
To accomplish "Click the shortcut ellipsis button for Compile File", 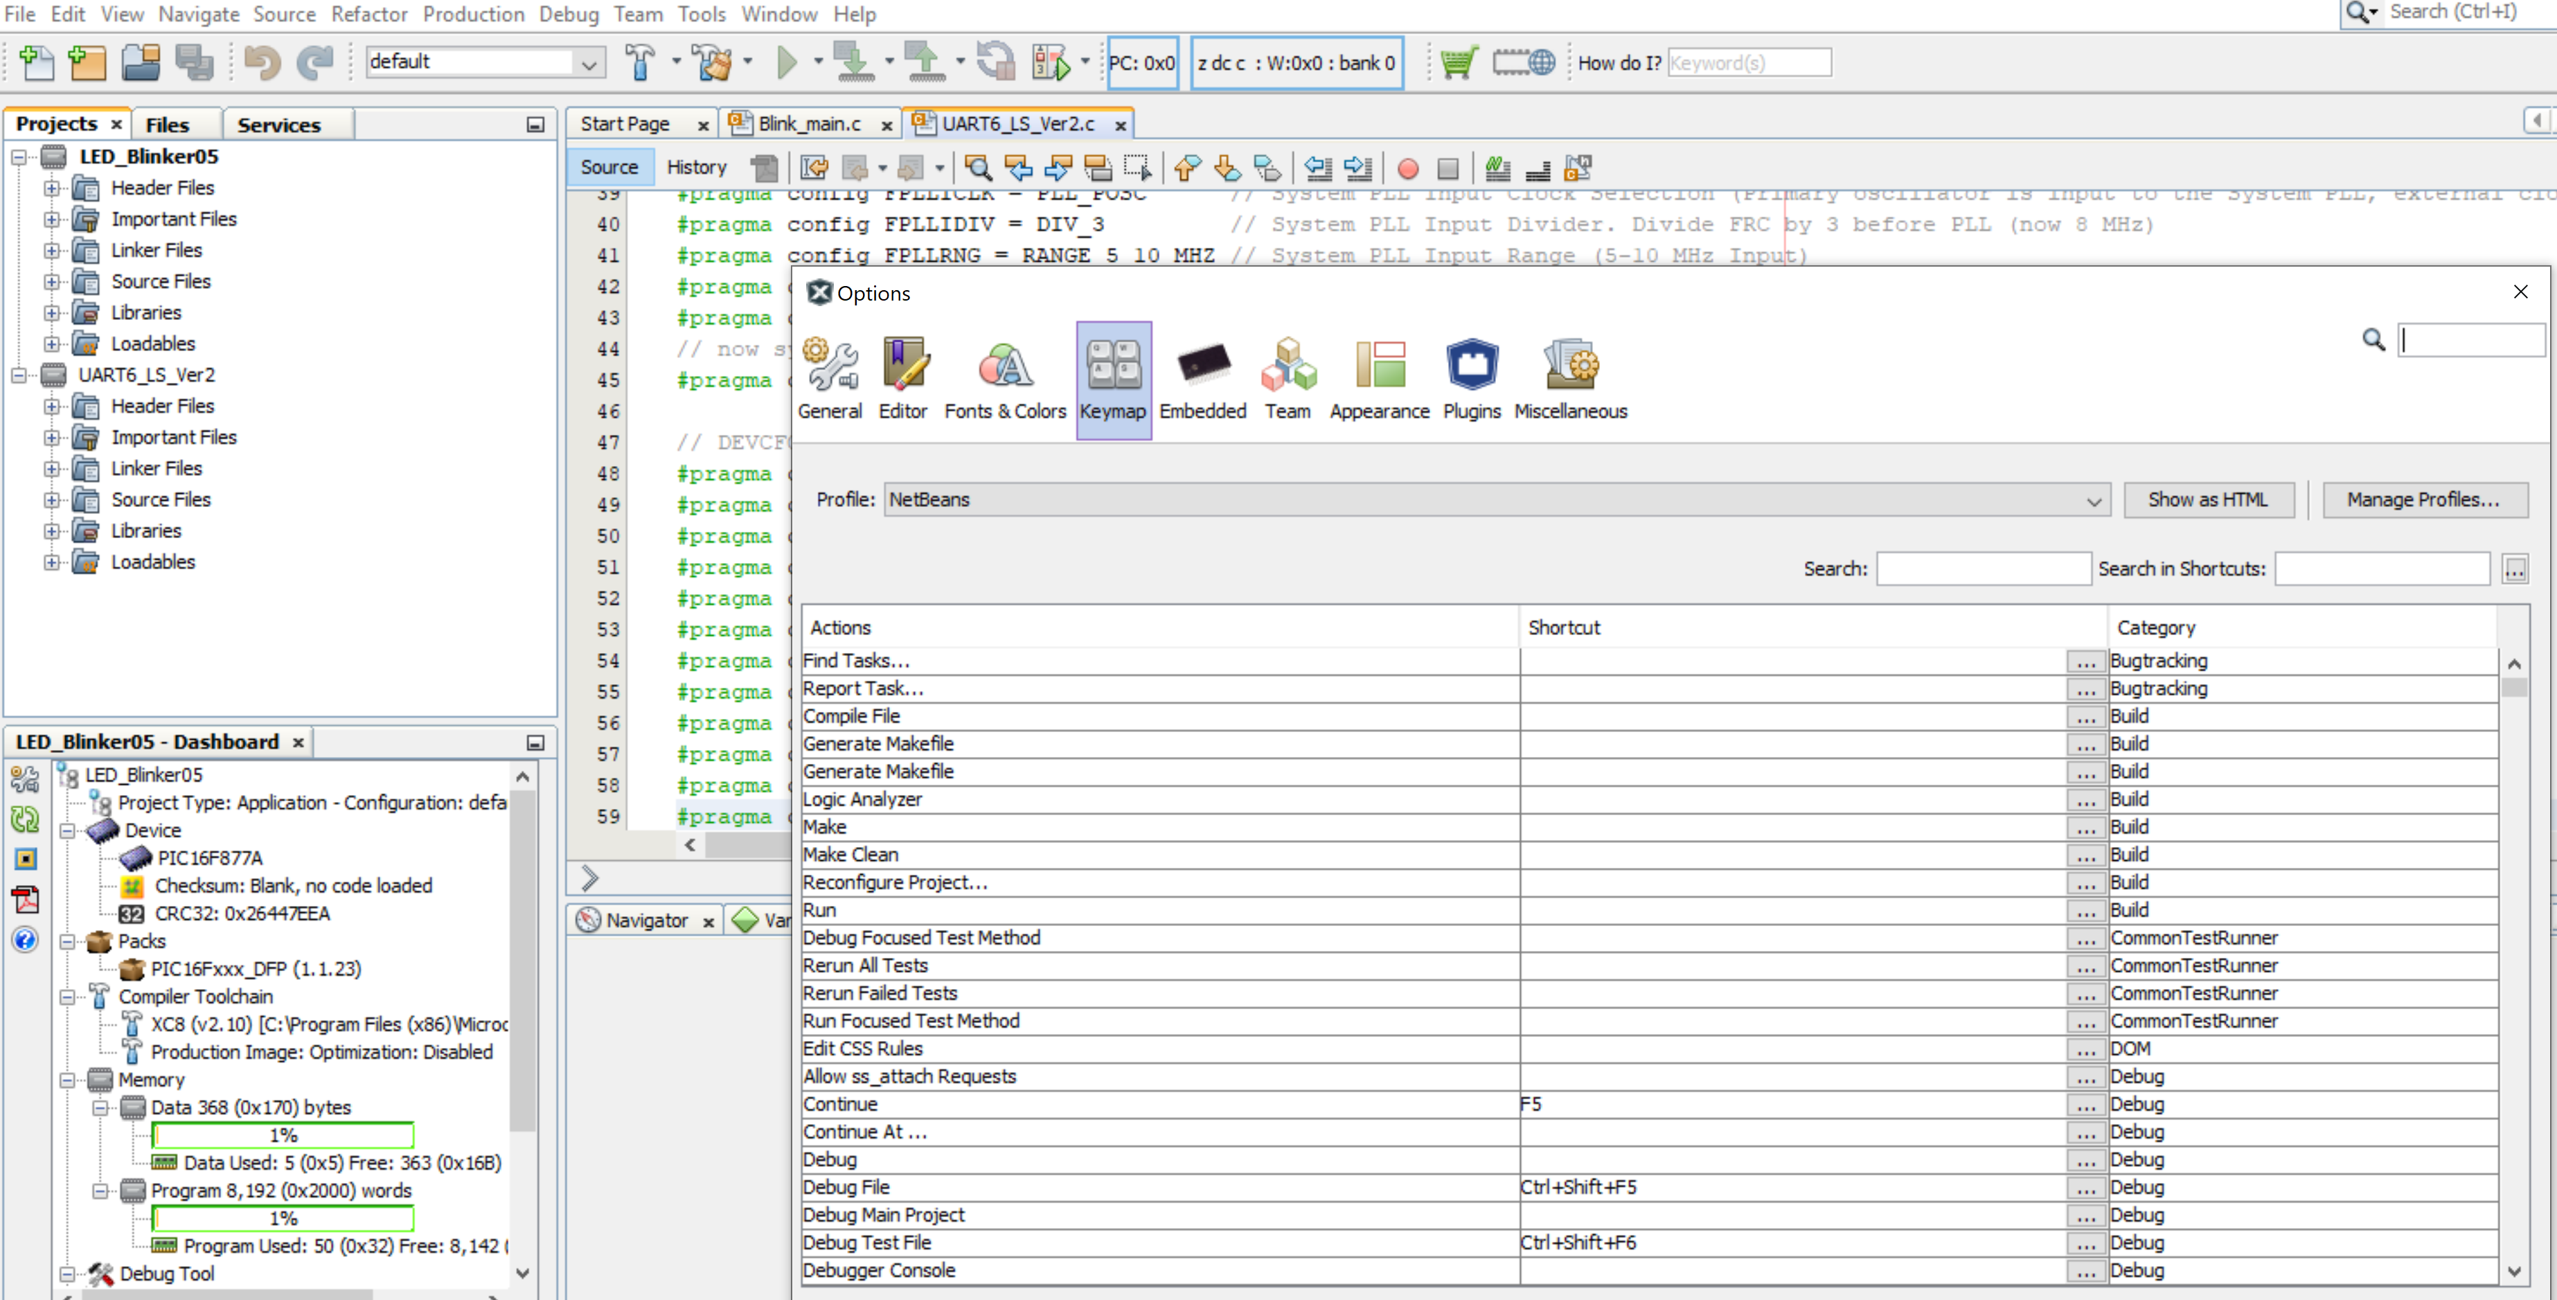I will 2085,716.
